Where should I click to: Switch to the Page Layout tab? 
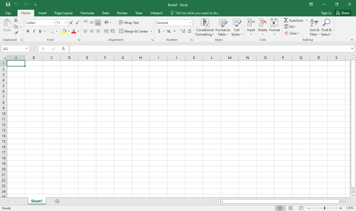[63, 13]
